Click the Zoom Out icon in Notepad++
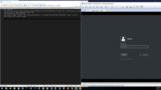Viewport: 161px width, 90px height. coord(30,5)
